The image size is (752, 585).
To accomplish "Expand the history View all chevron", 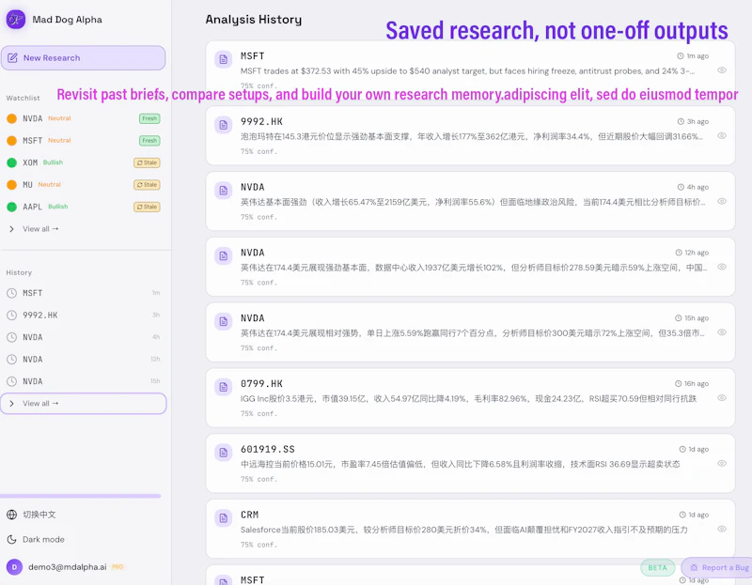I will 11,404.
